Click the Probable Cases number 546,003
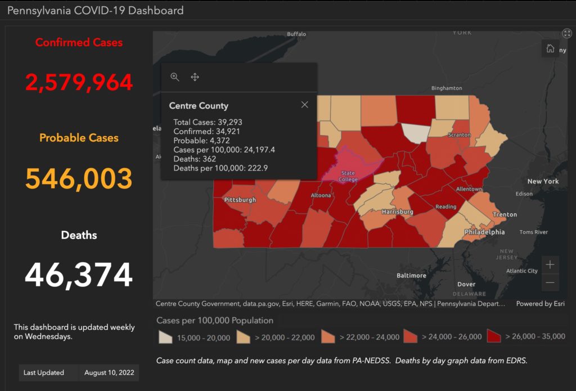The image size is (576, 391). (x=79, y=178)
